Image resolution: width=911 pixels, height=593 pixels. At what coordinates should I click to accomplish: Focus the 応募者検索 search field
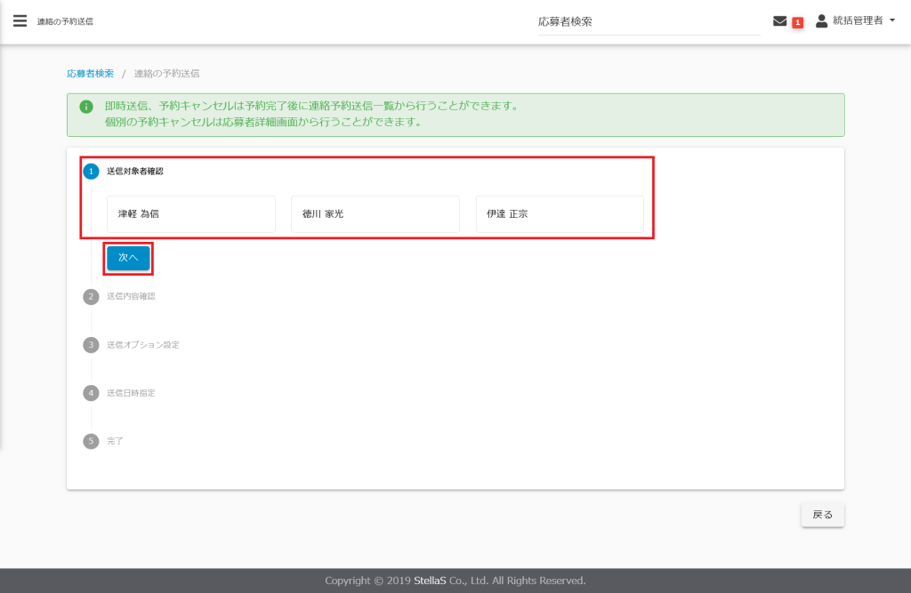(x=648, y=22)
